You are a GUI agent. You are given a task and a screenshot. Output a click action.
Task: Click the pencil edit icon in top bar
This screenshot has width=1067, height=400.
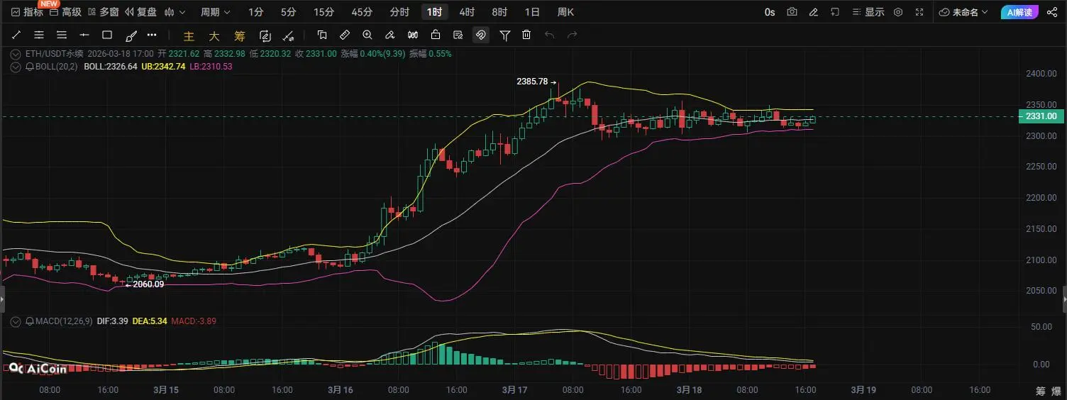tap(813, 12)
